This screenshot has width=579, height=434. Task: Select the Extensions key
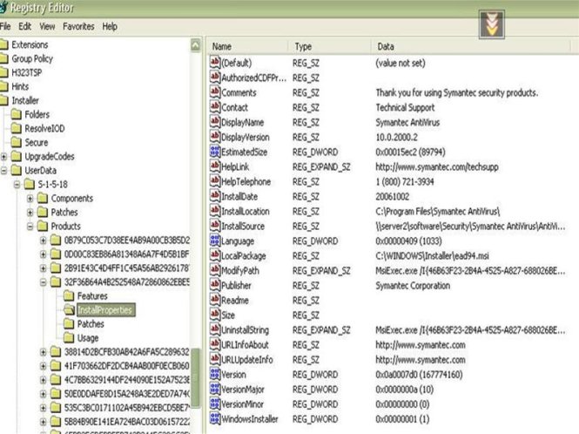(x=30, y=44)
